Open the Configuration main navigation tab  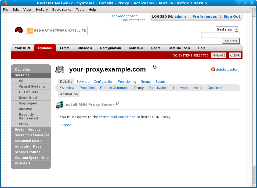tap(110, 48)
